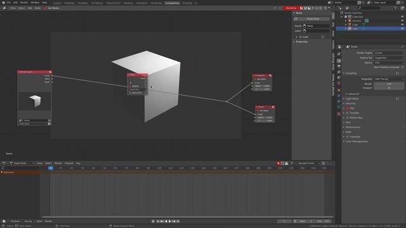406x228 pixels.
Task: Click the Render Layers node thumbnail preview
Action: pos(35,101)
